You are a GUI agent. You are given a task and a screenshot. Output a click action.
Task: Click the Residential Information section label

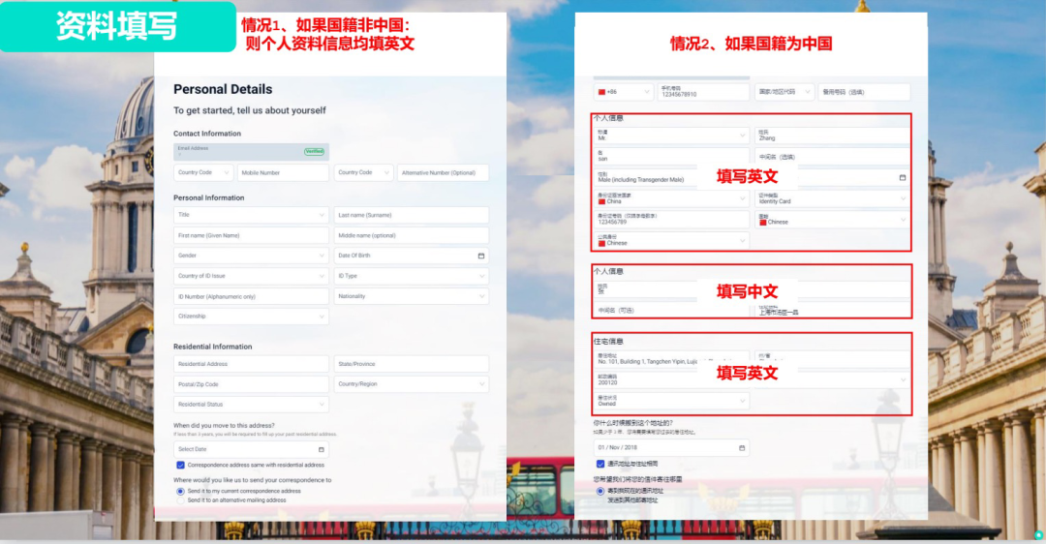[213, 347]
